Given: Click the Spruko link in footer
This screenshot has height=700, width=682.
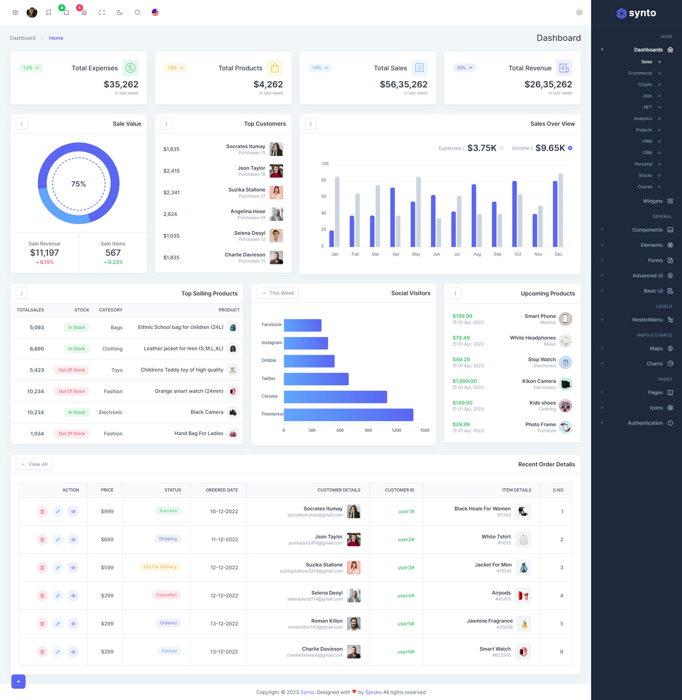Looking at the screenshot, I should (x=373, y=692).
